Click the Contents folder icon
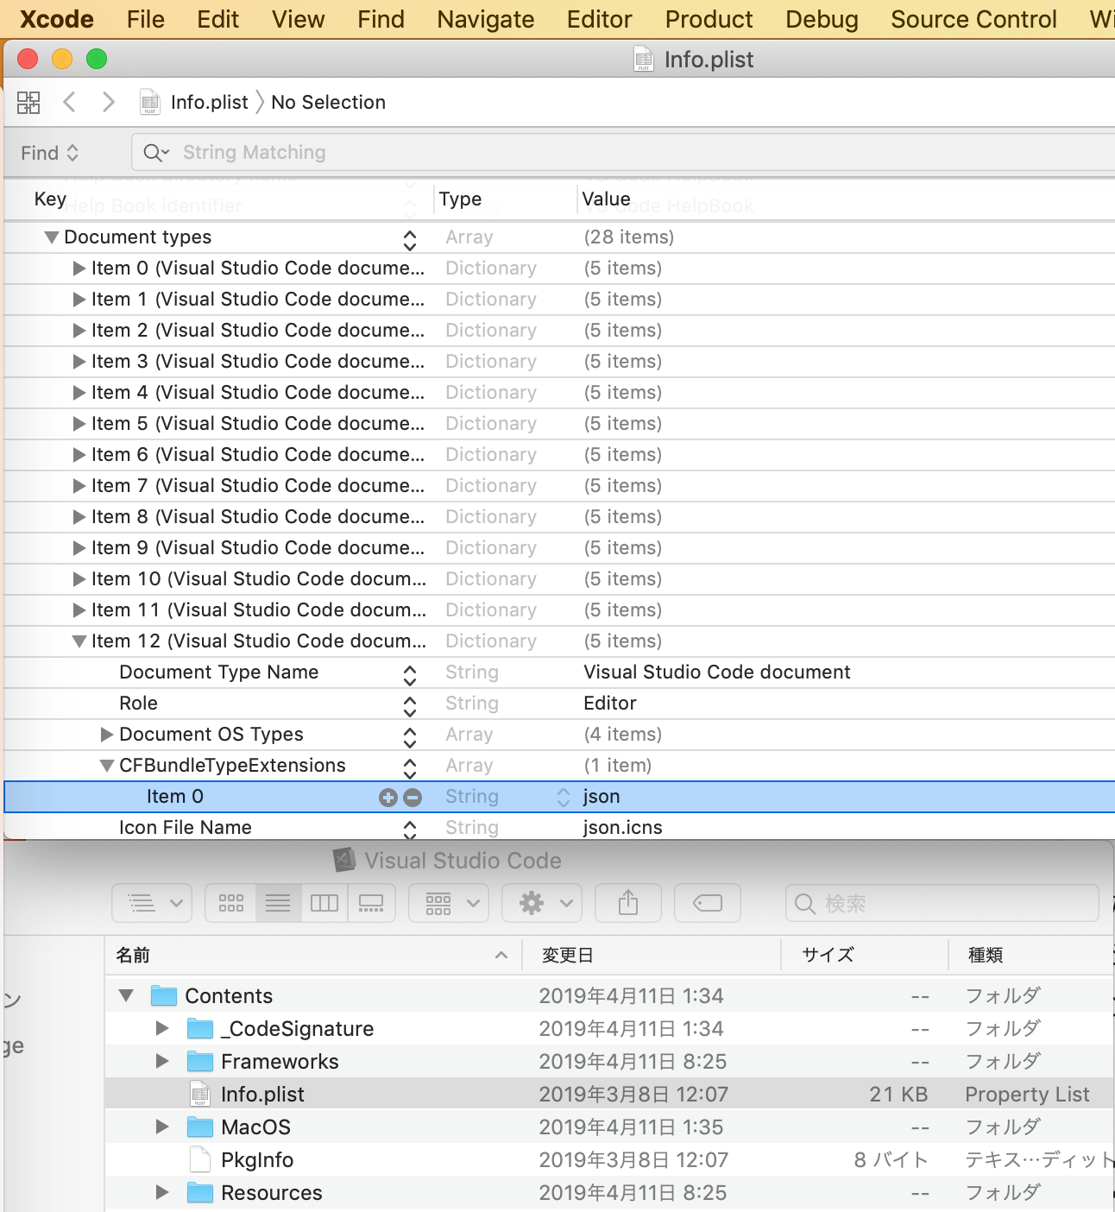 pos(163,996)
